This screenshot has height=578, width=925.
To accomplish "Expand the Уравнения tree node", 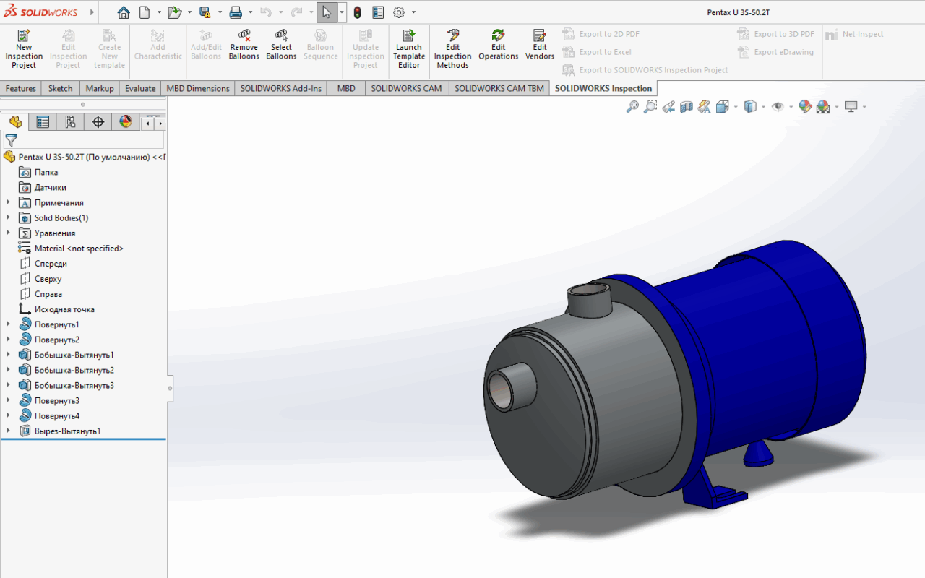I will [x=9, y=233].
